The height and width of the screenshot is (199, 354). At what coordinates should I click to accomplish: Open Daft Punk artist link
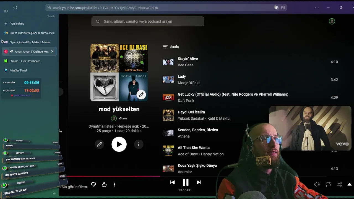click(186, 101)
